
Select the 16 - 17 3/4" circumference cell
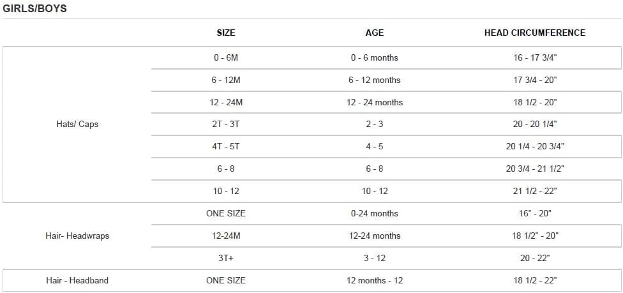pos(535,57)
